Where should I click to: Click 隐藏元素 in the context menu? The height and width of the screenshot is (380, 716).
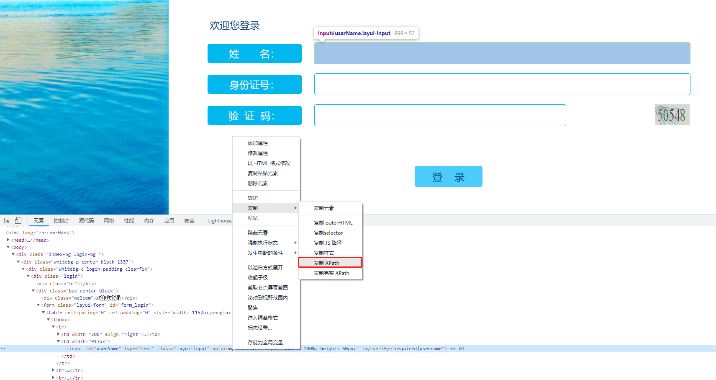[x=258, y=233]
